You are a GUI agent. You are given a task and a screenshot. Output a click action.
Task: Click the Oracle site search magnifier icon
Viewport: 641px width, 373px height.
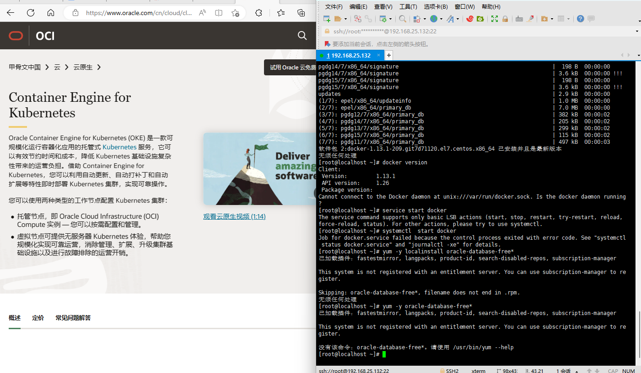(302, 36)
